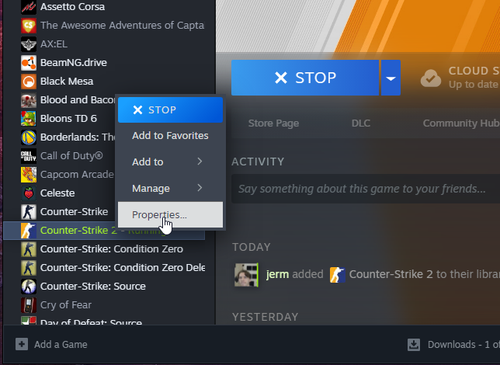Click the Assetto Corsa game icon
This screenshot has width=500, height=365.
pos(29,7)
